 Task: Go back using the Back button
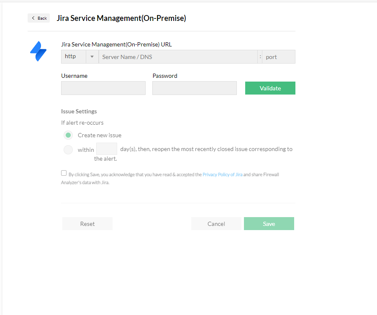(x=39, y=18)
